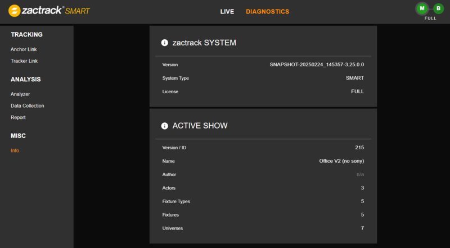
Task: Click the Version label in system card
Action: (170, 65)
